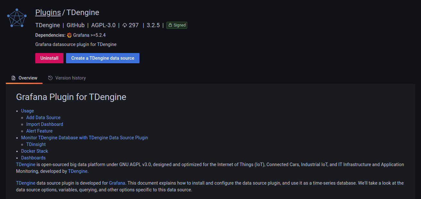Open the Dashboards contents link

(x=33, y=158)
